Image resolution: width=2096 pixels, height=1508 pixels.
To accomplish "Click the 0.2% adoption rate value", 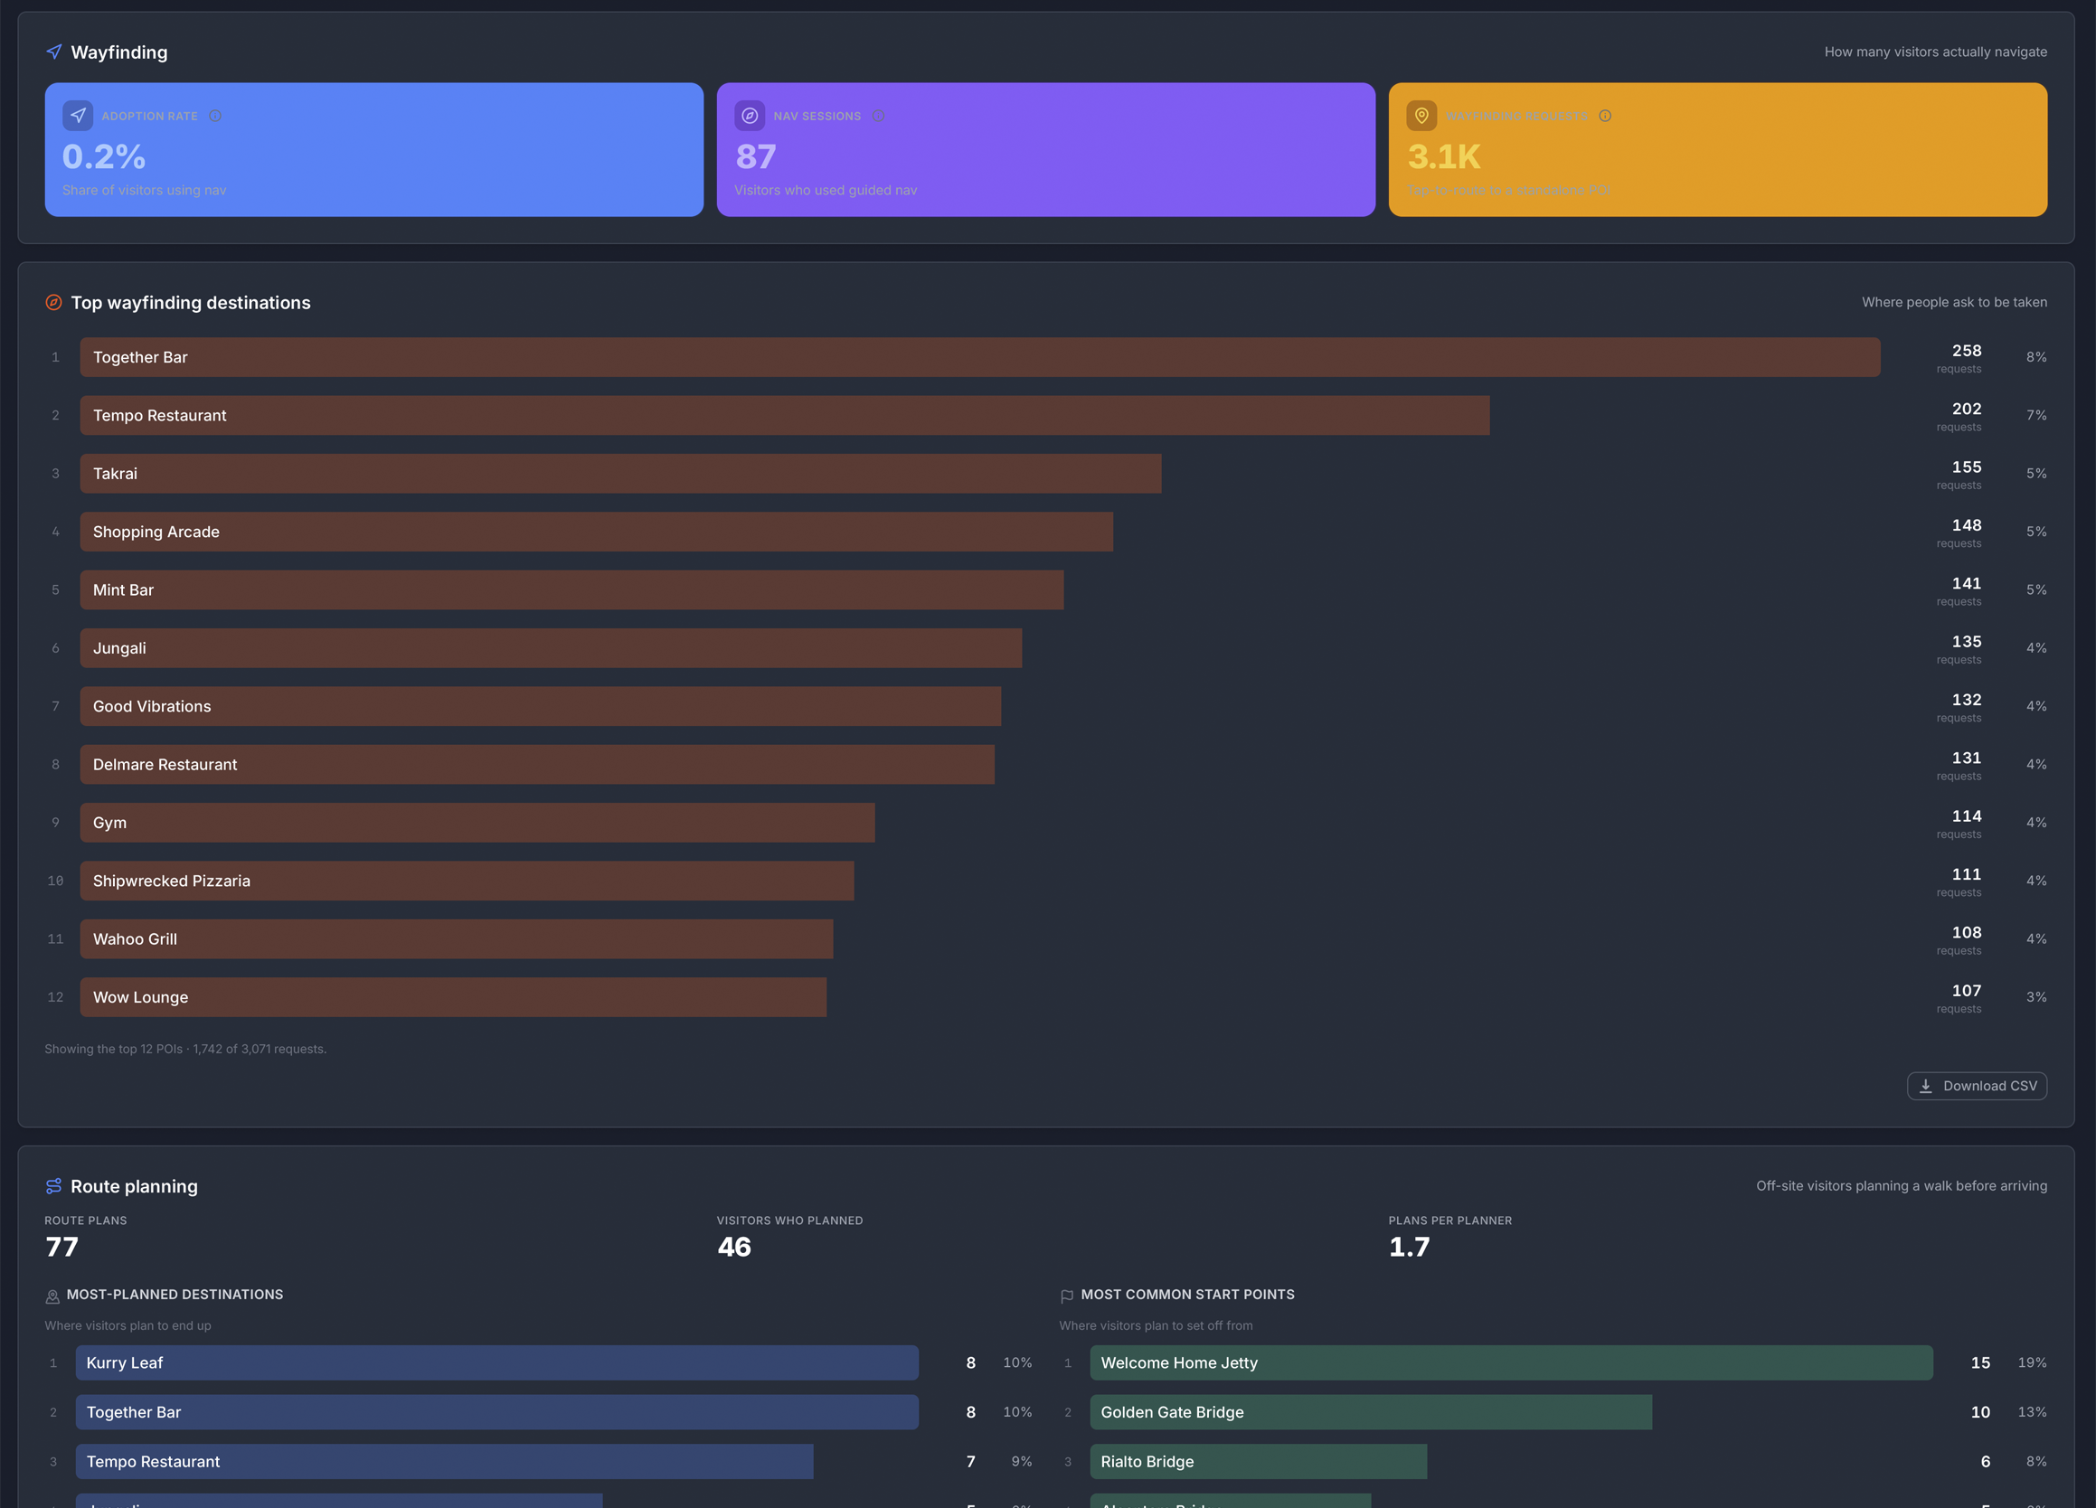I will pos(103,156).
